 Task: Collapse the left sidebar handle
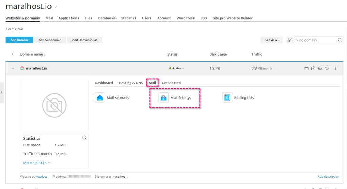pyautogui.click(x=2, y=92)
